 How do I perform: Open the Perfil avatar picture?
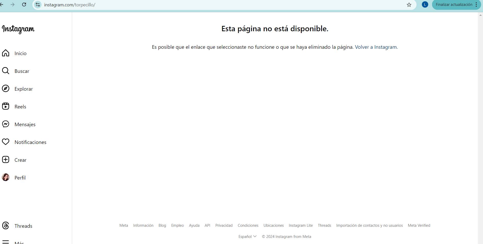tap(6, 177)
